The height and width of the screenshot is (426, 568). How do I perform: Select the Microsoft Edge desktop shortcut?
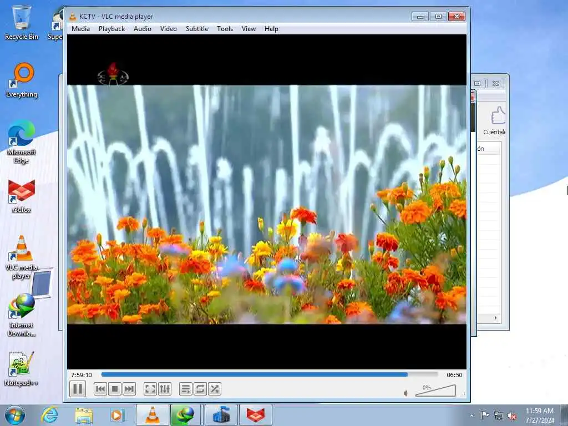[22, 142]
